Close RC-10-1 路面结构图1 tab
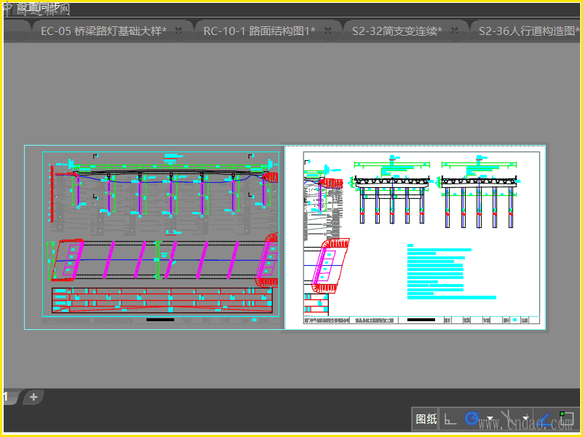Screen dimensions: 583x437 click(328, 31)
